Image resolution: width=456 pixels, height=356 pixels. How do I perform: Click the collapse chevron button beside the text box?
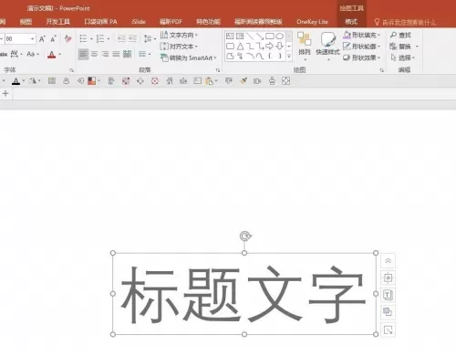point(388,261)
